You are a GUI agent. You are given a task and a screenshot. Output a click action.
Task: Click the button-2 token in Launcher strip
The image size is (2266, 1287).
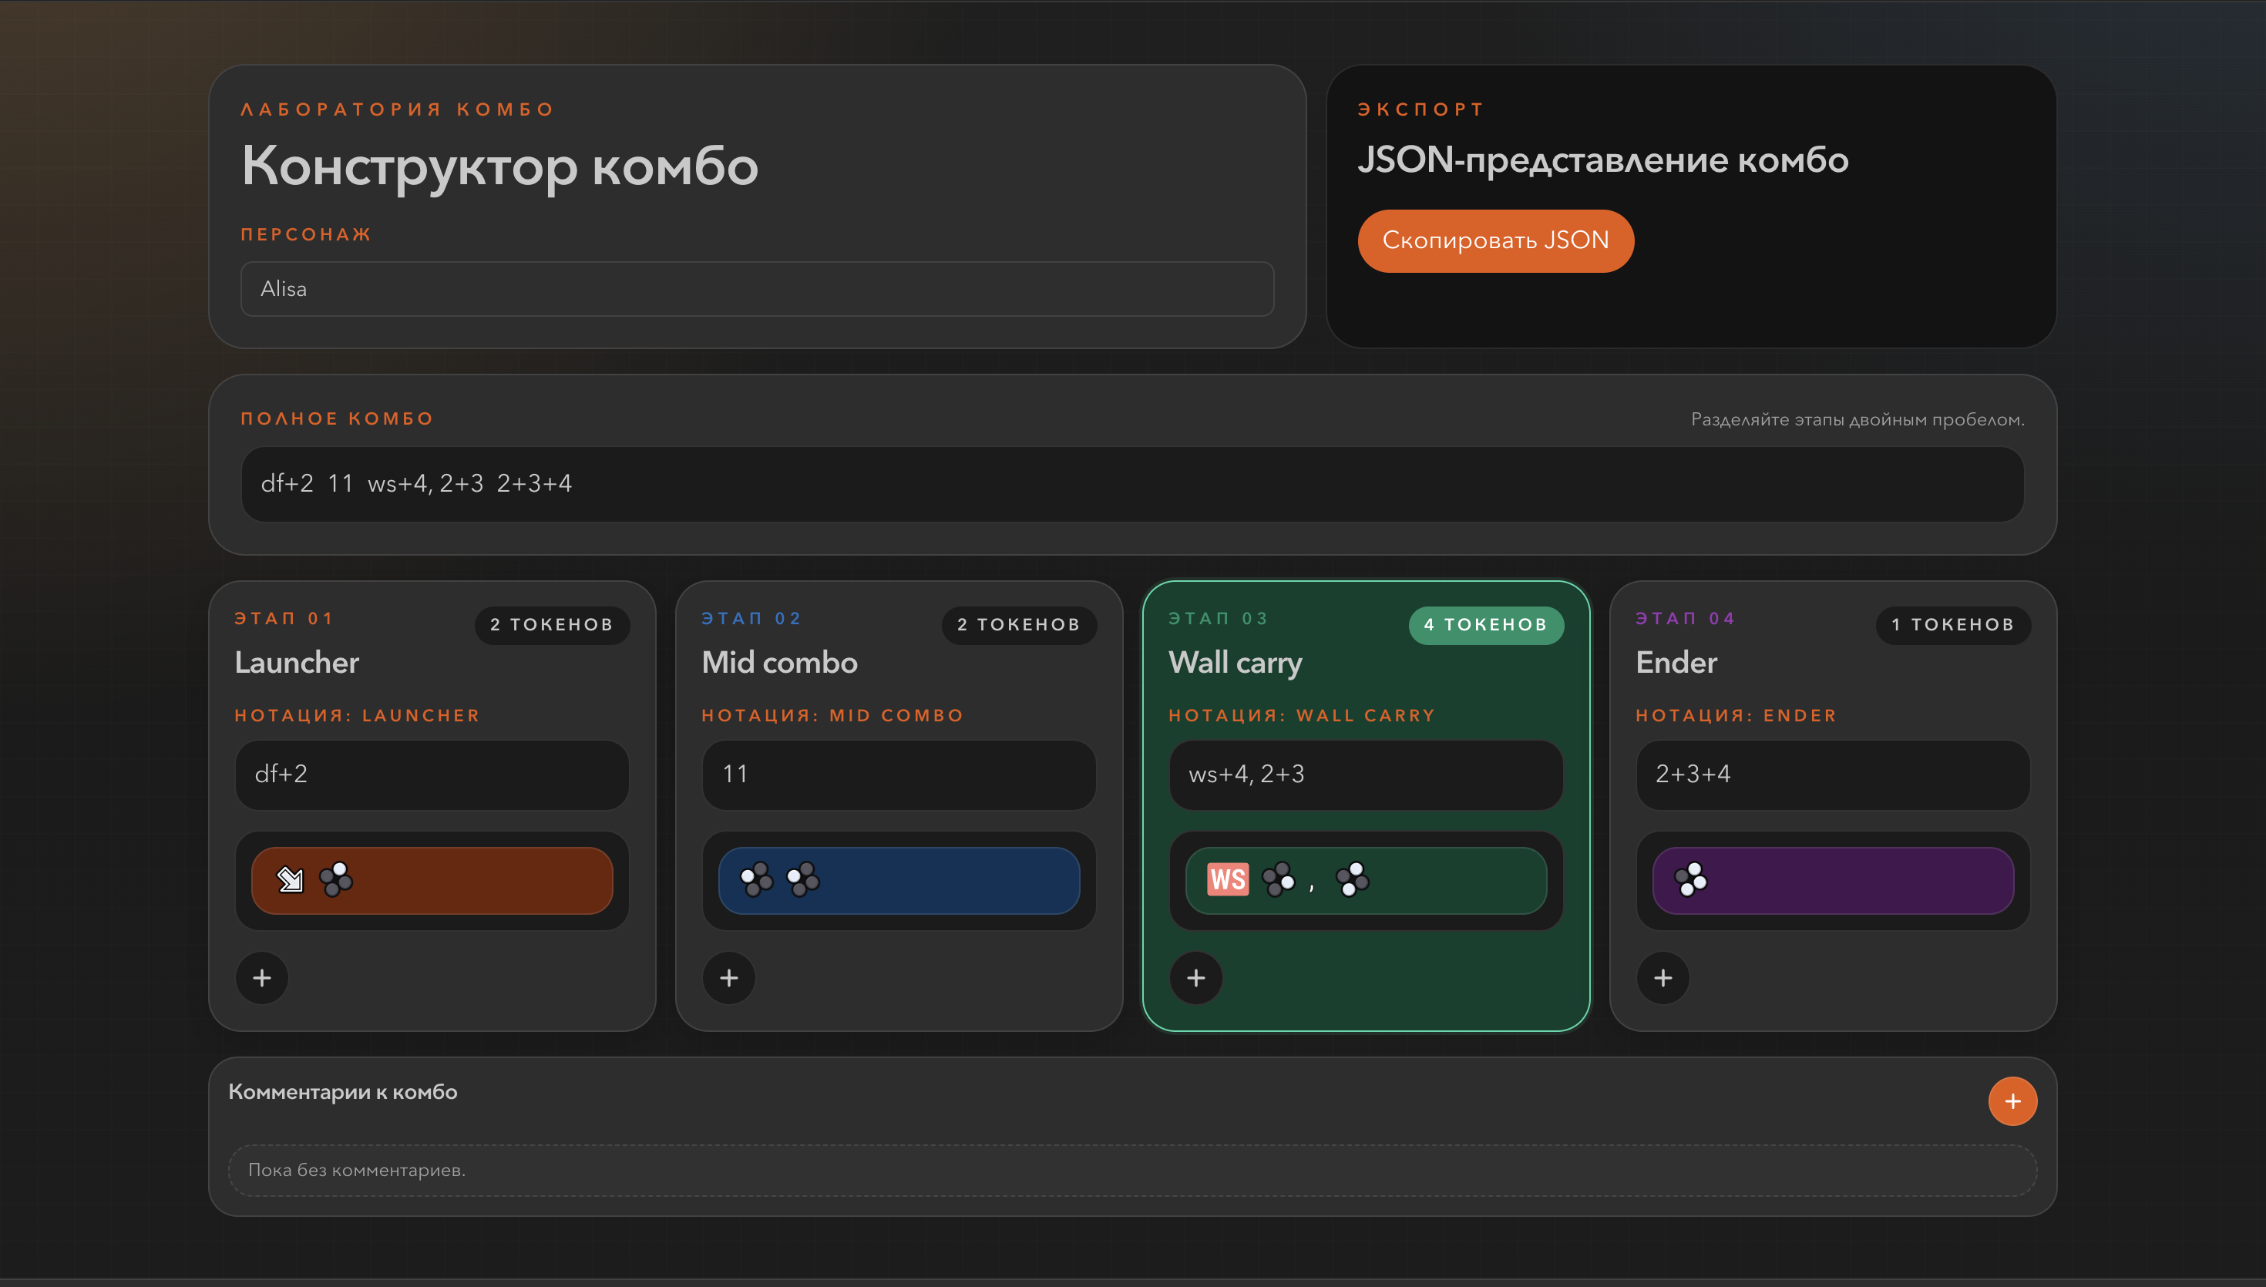[x=336, y=879]
